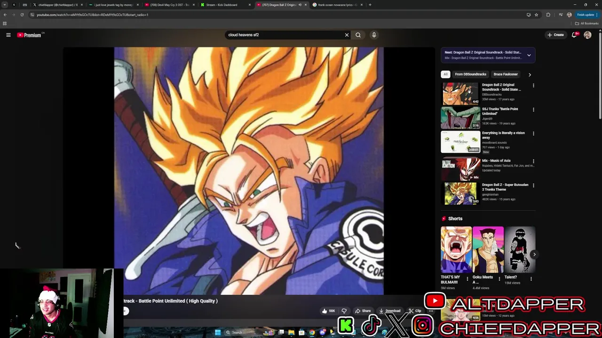
Task: Dislike the video
Action: tap(344, 311)
